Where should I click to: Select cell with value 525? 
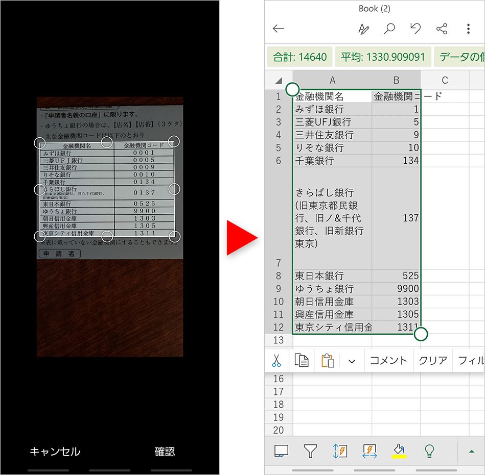pyautogui.click(x=396, y=276)
